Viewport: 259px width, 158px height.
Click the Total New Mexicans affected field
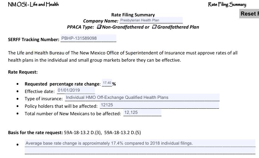142,112
